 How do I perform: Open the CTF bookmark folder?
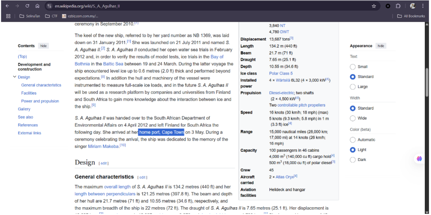[x=51, y=16]
